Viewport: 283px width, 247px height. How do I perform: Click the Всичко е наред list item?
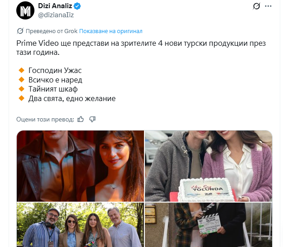click(55, 80)
